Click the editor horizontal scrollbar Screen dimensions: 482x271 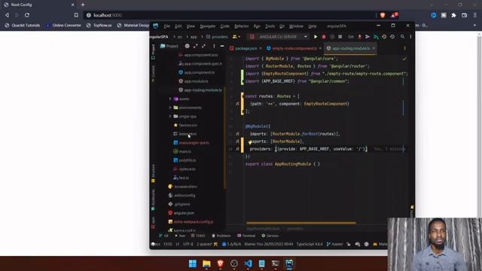tap(301, 223)
